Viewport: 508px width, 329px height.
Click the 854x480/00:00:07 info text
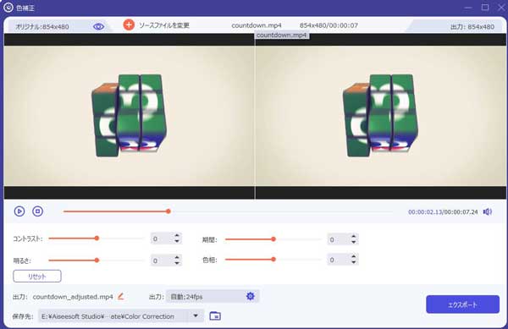tap(329, 25)
